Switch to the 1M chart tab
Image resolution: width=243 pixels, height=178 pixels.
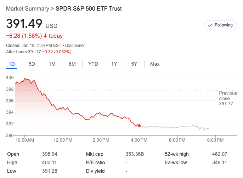point(52,64)
